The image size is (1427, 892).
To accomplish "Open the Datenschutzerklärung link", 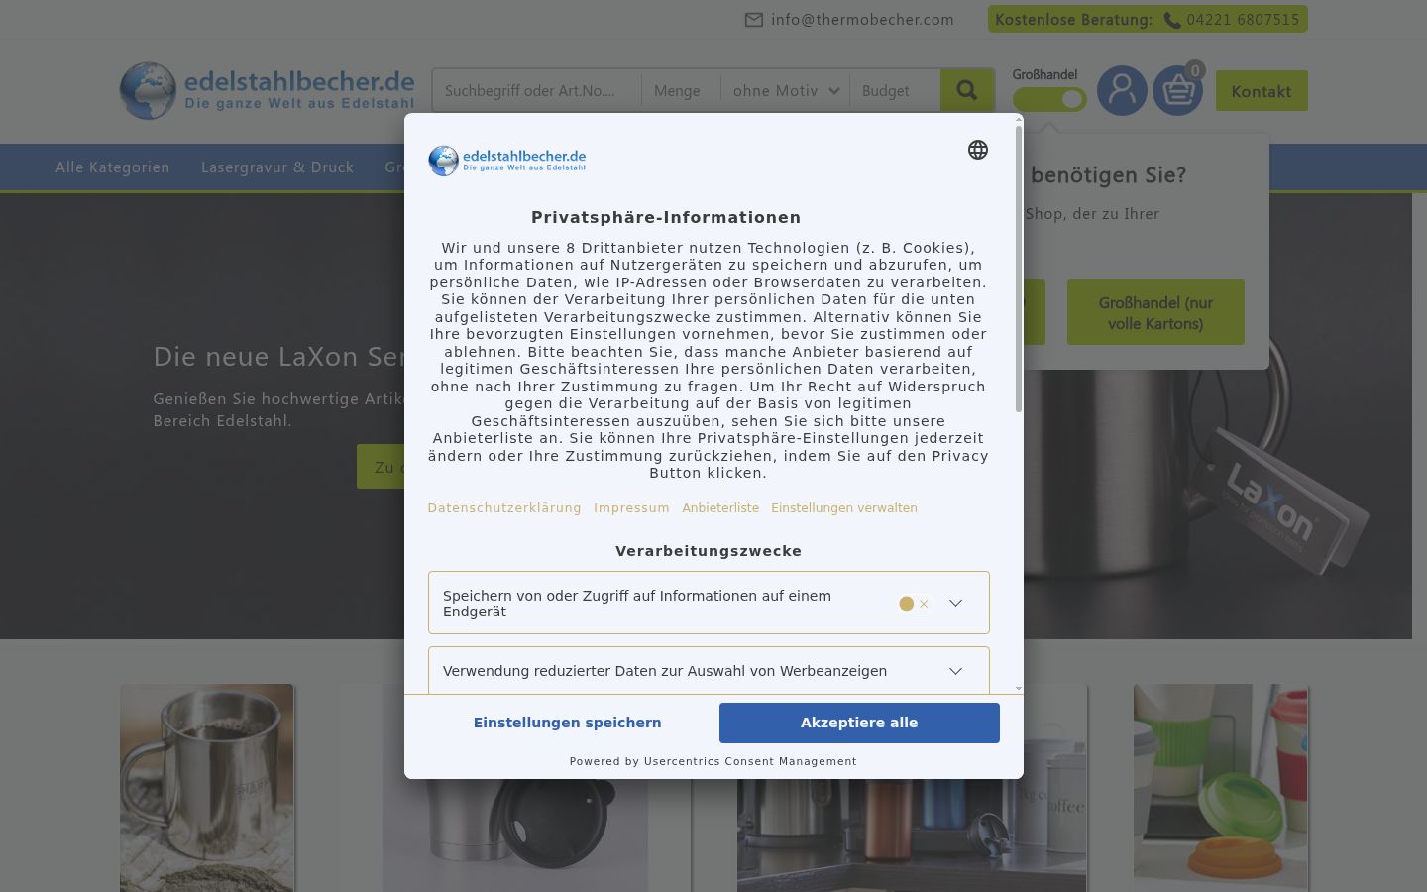I will (504, 508).
